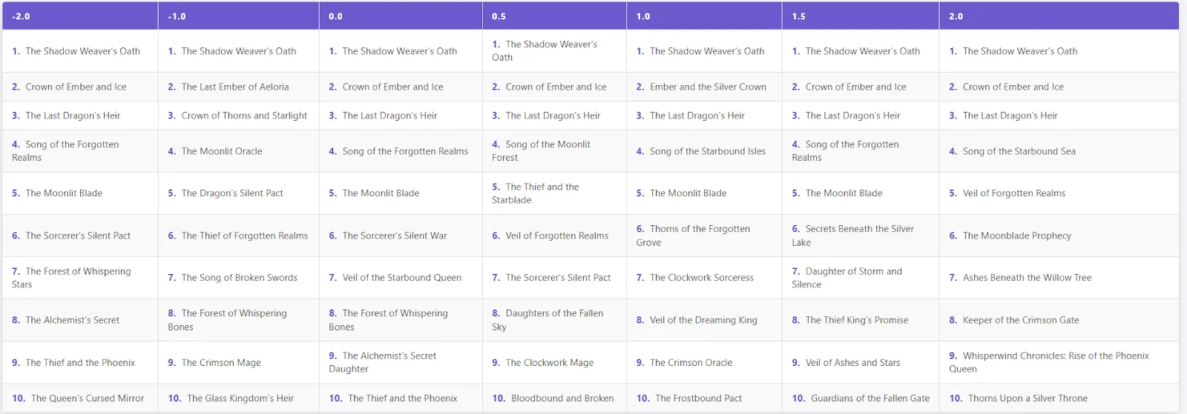Select the "Whisperwind Chronicles" Phoenix Queen entry
The height and width of the screenshot is (414, 1187).
[1055, 362]
